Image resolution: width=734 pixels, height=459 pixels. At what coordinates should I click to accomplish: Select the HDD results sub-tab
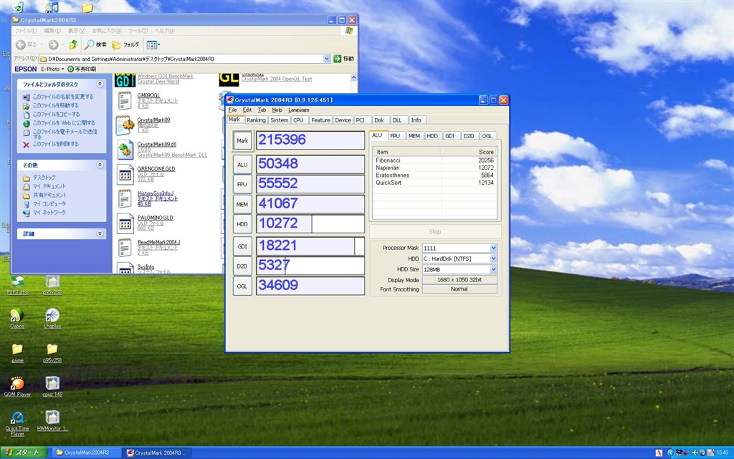pyautogui.click(x=432, y=135)
